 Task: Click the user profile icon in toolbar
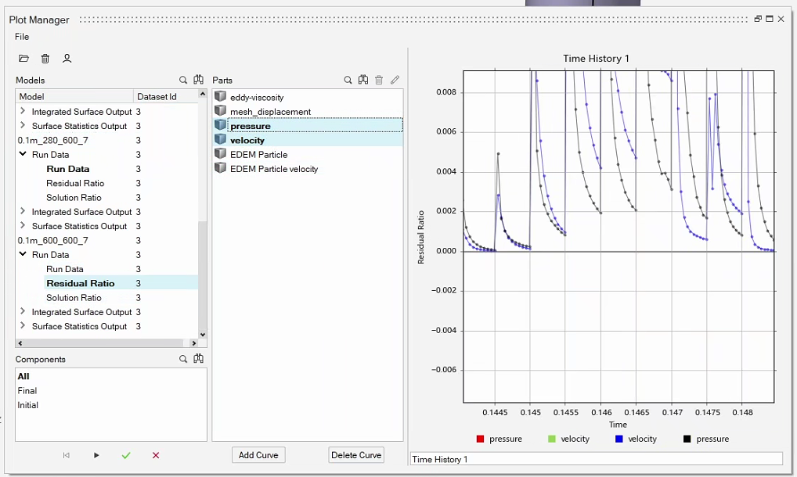point(67,59)
